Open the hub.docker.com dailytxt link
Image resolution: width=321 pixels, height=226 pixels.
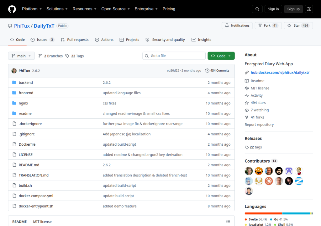(x=280, y=73)
